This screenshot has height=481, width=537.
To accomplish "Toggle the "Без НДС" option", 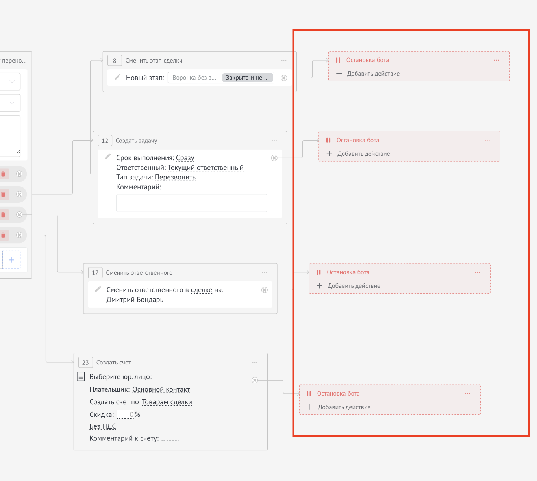I will (103, 426).
